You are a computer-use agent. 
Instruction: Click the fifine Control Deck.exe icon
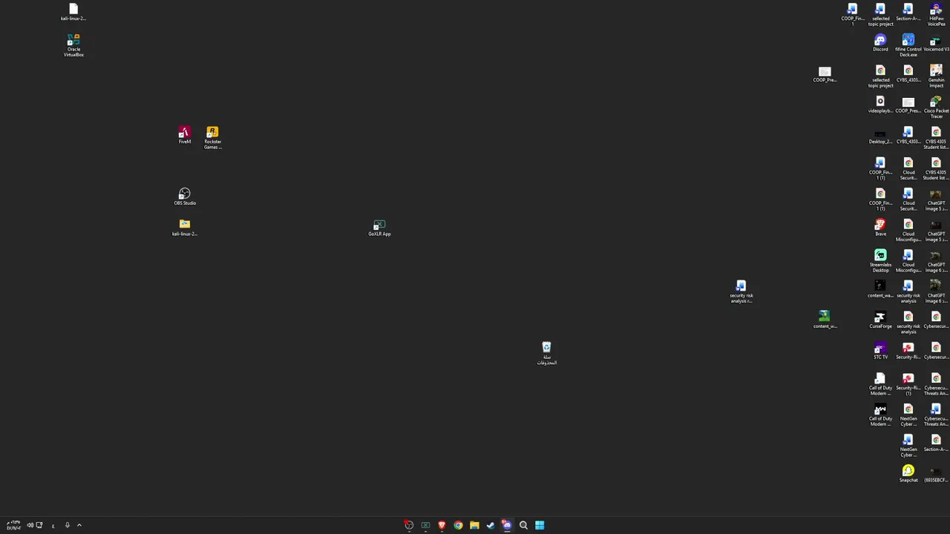click(908, 45)
